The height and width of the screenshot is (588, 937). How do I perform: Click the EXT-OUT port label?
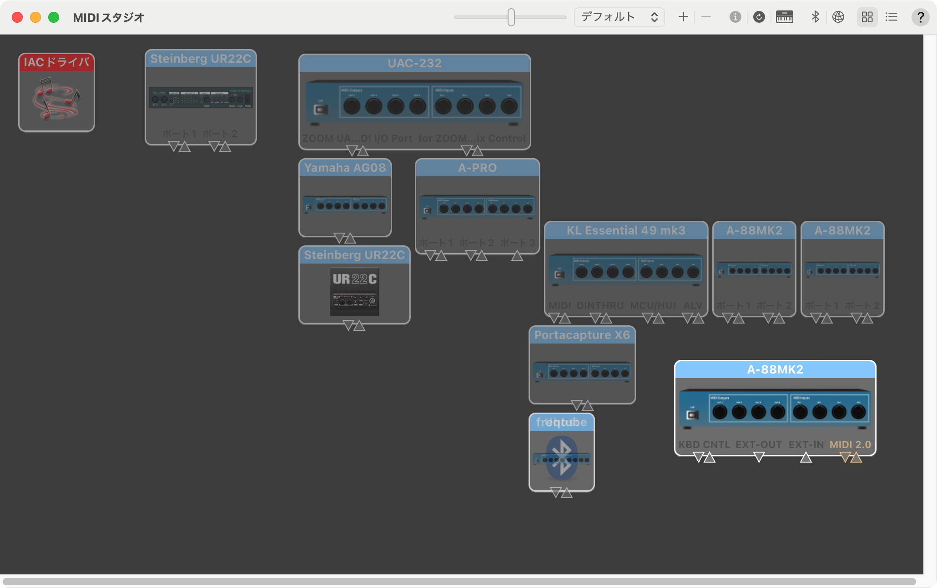(759, 444)
